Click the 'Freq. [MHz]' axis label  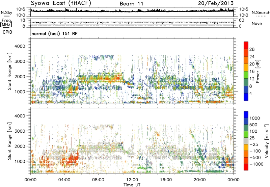point(6,23)
